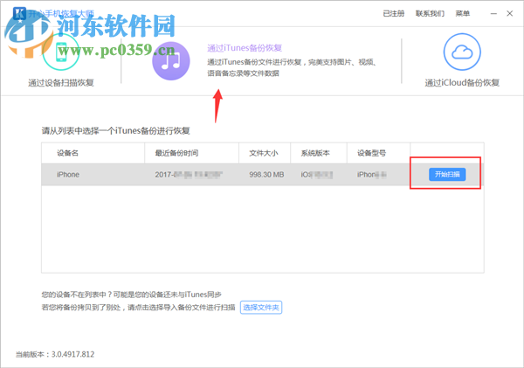This screenshot has height=368, width=524.
Task: Click the purple iTunes music note icon
Action: point(171,61)
